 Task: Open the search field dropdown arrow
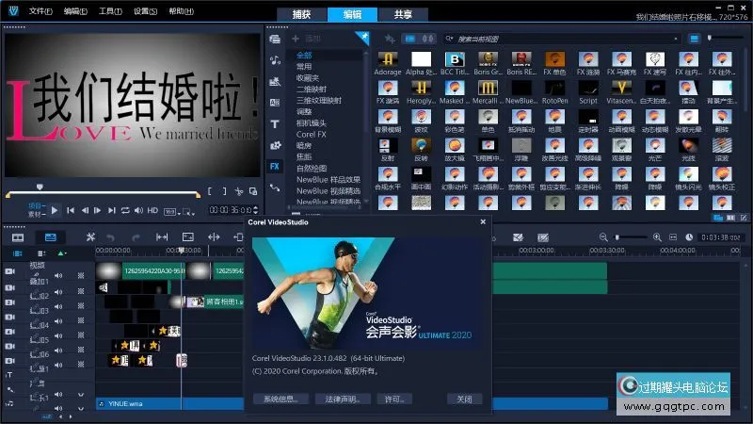676,39
